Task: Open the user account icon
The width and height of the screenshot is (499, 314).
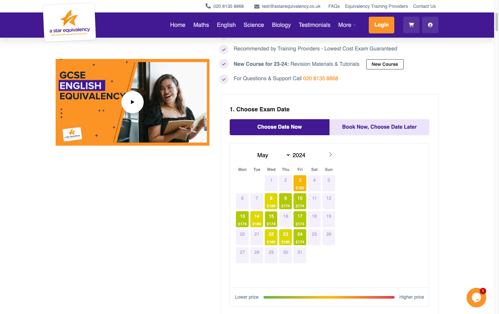Action: tap(430, 25)
